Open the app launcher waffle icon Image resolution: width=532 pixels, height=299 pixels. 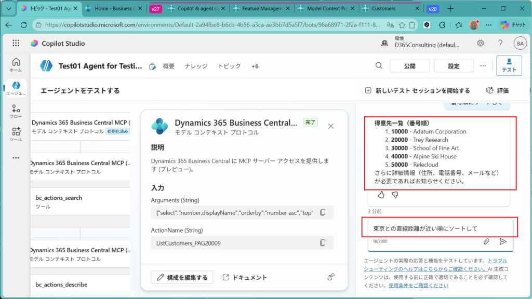[16, 44]
